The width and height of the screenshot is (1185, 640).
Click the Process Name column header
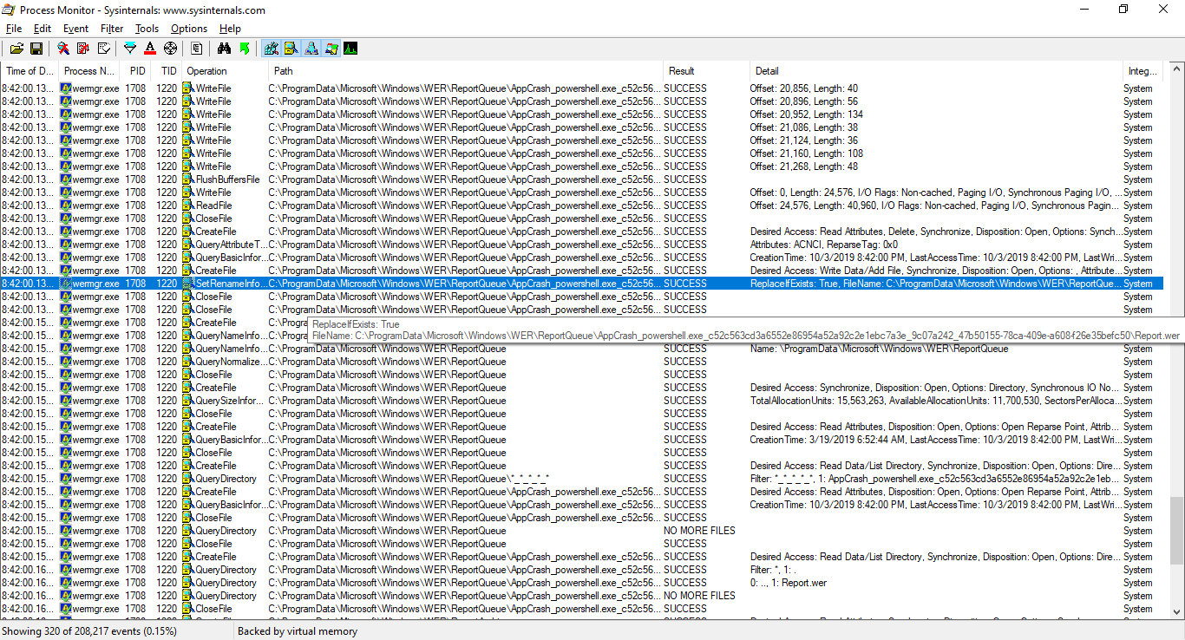pos(89,71)
